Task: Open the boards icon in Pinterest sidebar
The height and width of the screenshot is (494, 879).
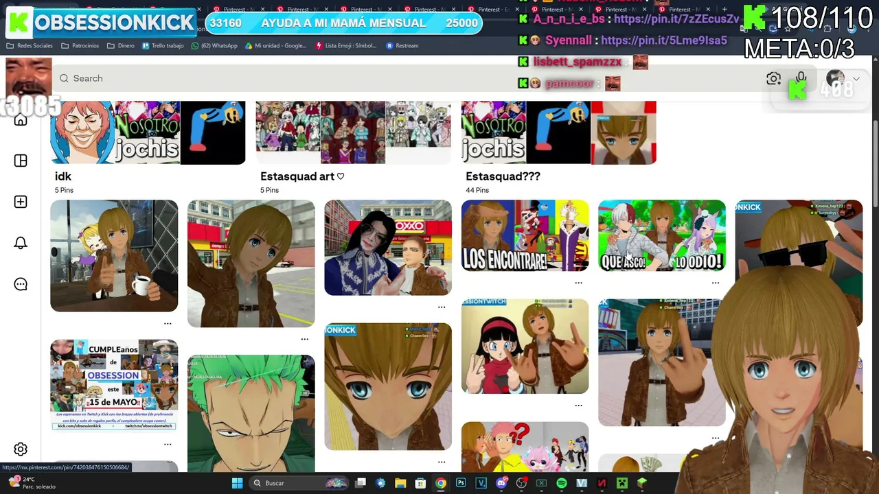Action: [x=21, y=161]
